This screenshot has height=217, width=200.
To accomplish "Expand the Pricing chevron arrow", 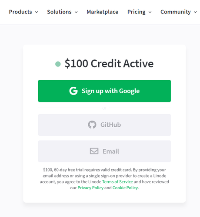I will click(x=150, y=12).
